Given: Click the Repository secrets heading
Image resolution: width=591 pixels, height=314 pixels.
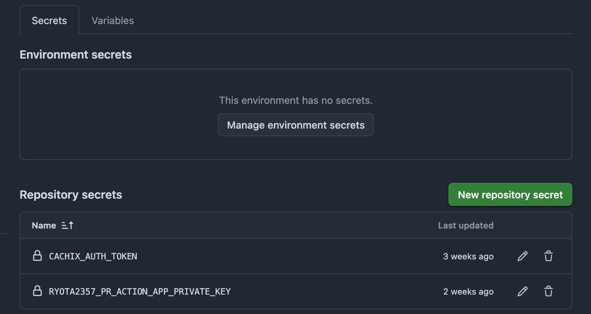Looking at the screenshot, I should coord(71,194).
